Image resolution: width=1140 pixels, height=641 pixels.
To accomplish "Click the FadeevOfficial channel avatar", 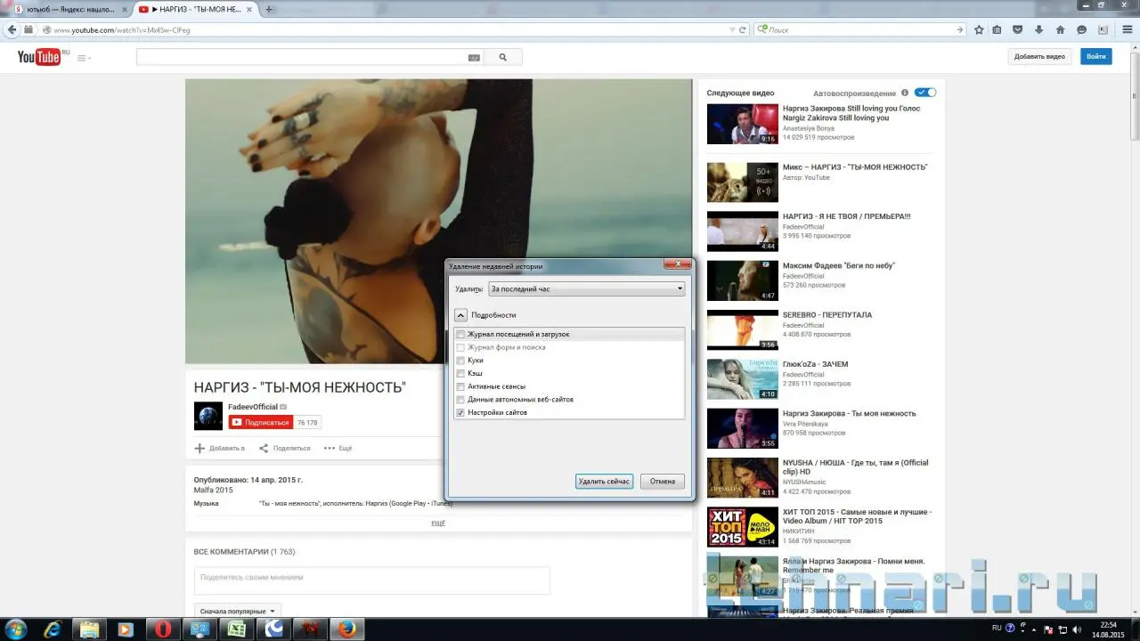I will [x=208, y=416].
